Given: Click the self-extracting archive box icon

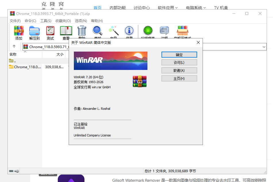Looking at the screenshot, I should (182, 31).
